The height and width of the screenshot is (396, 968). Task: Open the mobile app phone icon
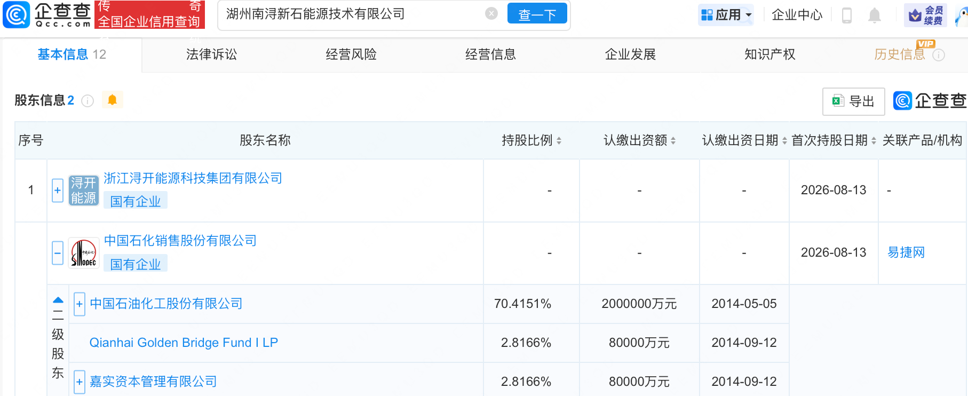(x=846, y=15)
